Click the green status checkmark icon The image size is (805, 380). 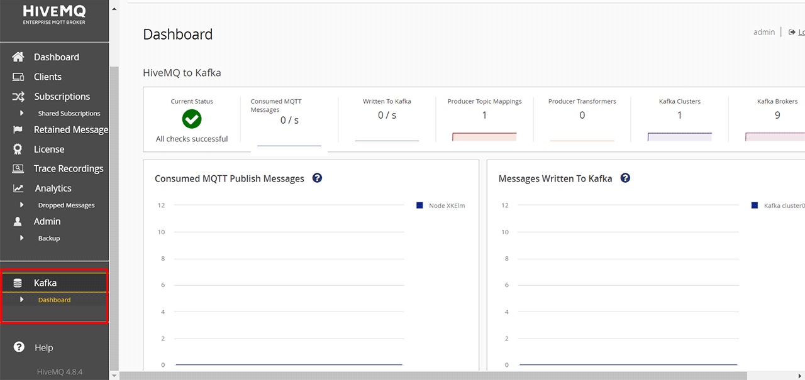click(x=192, y=118)
